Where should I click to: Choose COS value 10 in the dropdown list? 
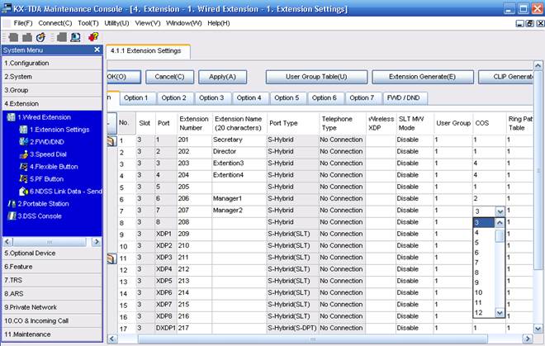[483, 292]
